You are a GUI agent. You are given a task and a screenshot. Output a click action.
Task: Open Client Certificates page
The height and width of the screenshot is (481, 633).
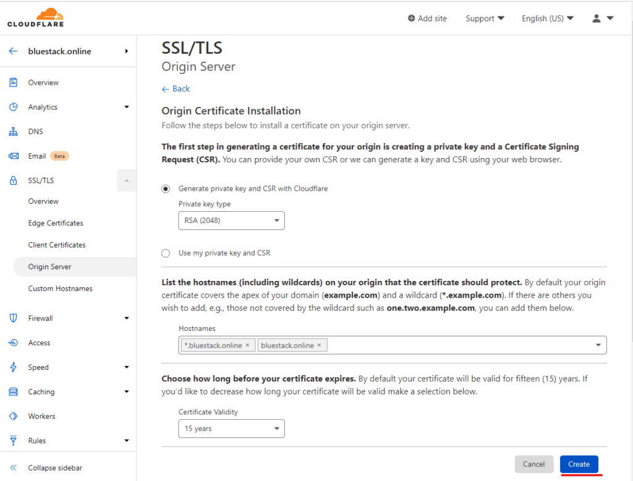coord(57,245)
